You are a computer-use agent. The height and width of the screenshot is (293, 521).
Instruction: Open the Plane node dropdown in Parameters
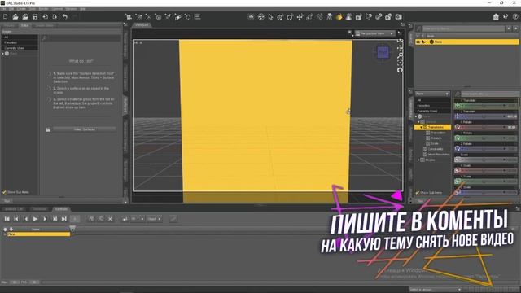pos(432,94)
